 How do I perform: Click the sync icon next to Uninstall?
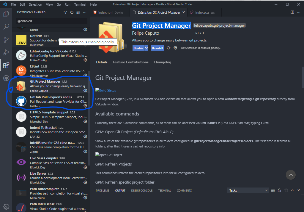[x=168, y=48]
